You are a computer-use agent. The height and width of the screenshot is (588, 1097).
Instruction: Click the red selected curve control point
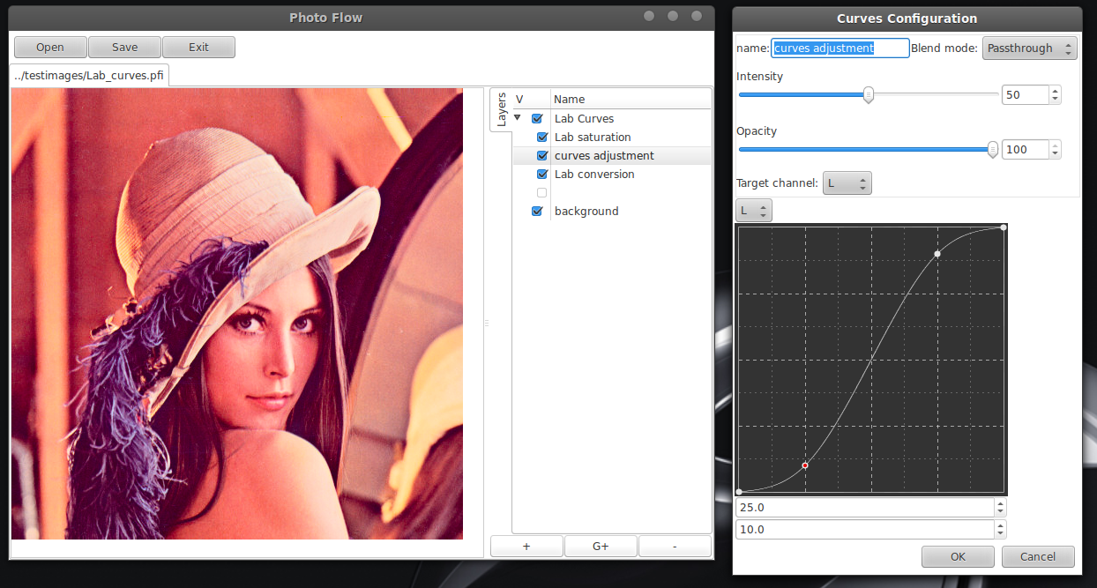coord(805,465)
